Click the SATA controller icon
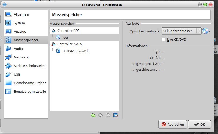Viewport: 218px width, 134px height. pyautogui.click(x=53, y=44)
